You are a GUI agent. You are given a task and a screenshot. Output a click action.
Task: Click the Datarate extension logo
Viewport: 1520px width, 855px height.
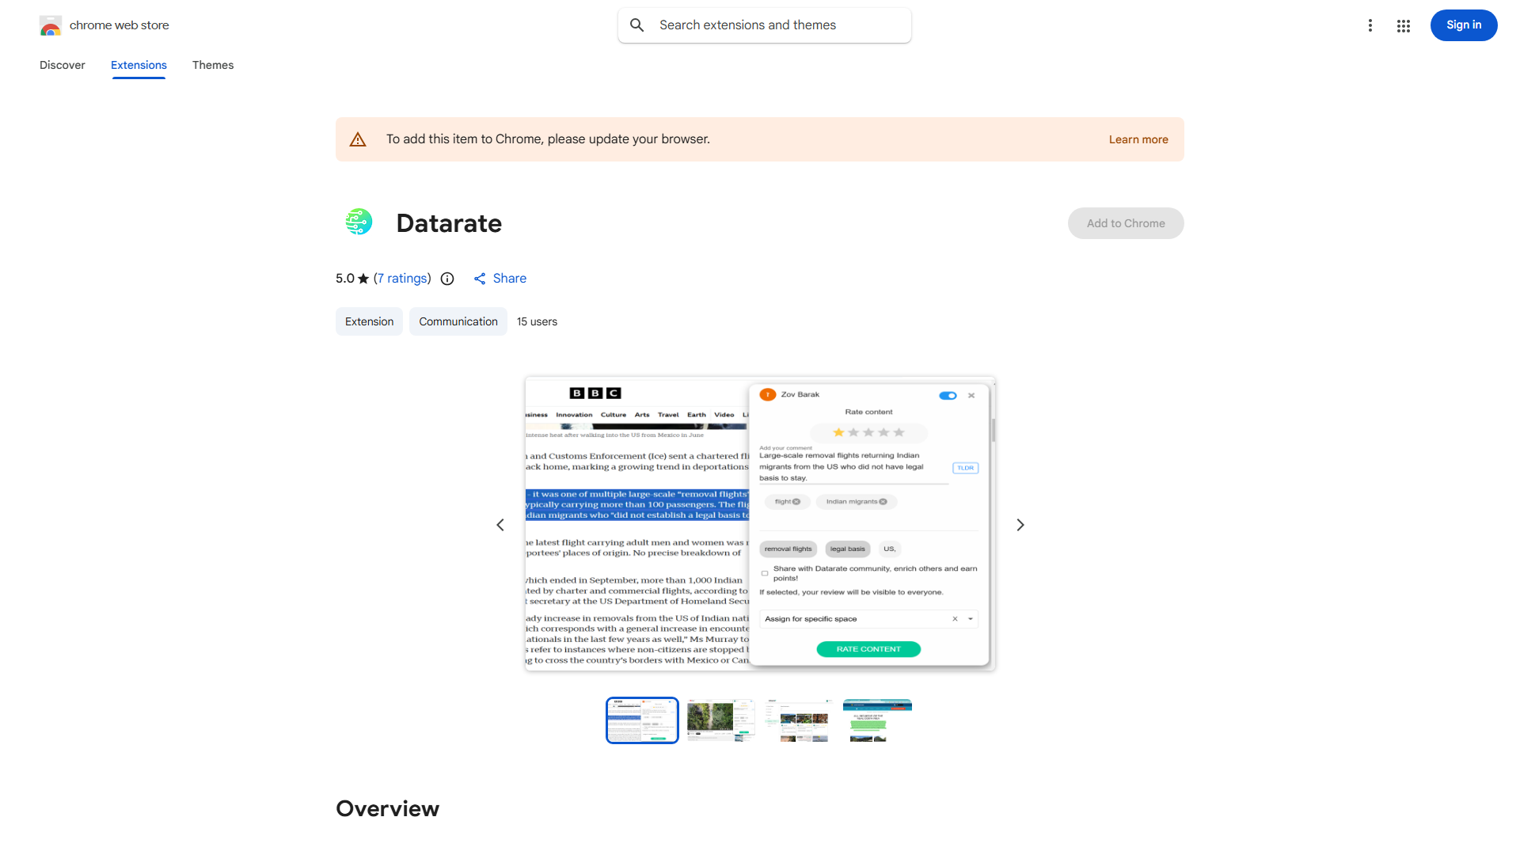click(x=359, y=222)
